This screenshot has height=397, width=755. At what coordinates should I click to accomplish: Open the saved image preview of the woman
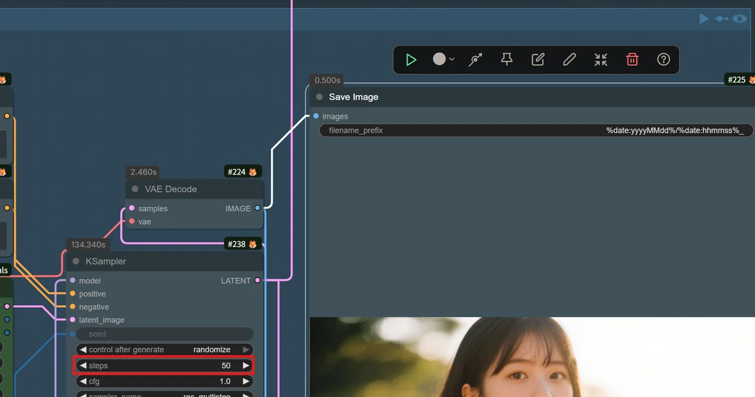(532, 357)
